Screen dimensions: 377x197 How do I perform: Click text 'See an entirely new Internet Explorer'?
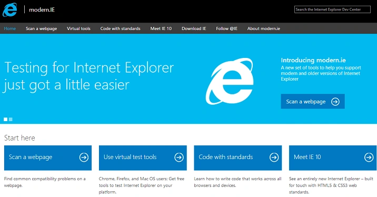[x=331, y=185]
